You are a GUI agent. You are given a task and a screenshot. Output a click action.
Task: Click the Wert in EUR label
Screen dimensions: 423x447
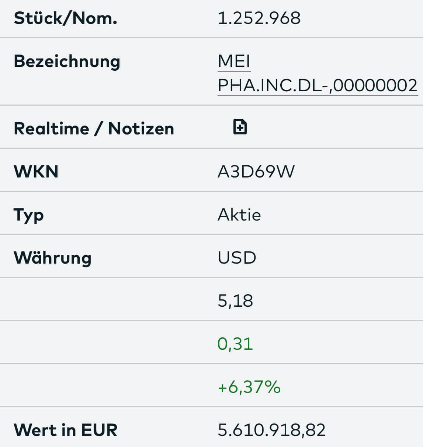[x=65, y=430]
